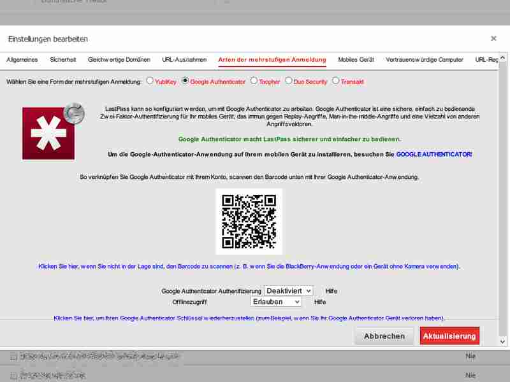
Task: Click the Abbrechen button
Action: [x=384, y=336]
